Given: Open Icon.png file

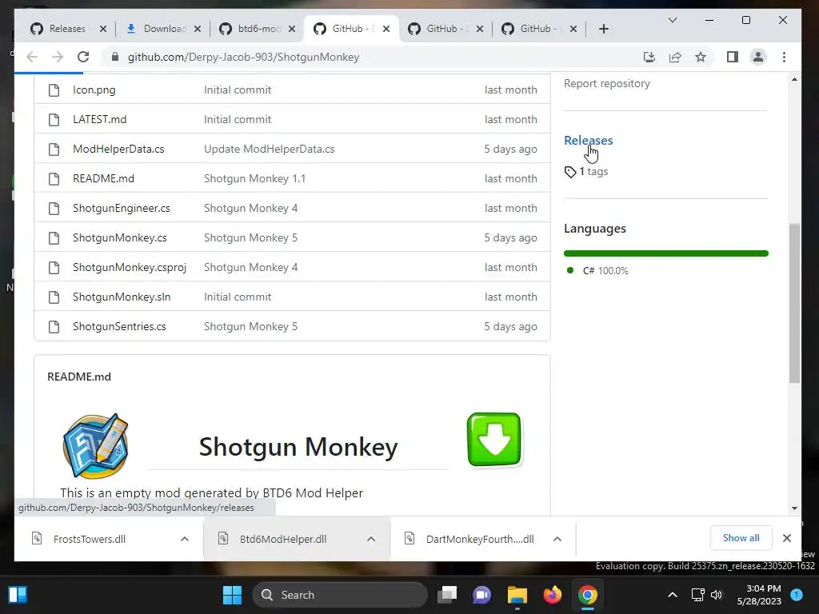Looking at the screenshot, I should coord(94,90).
